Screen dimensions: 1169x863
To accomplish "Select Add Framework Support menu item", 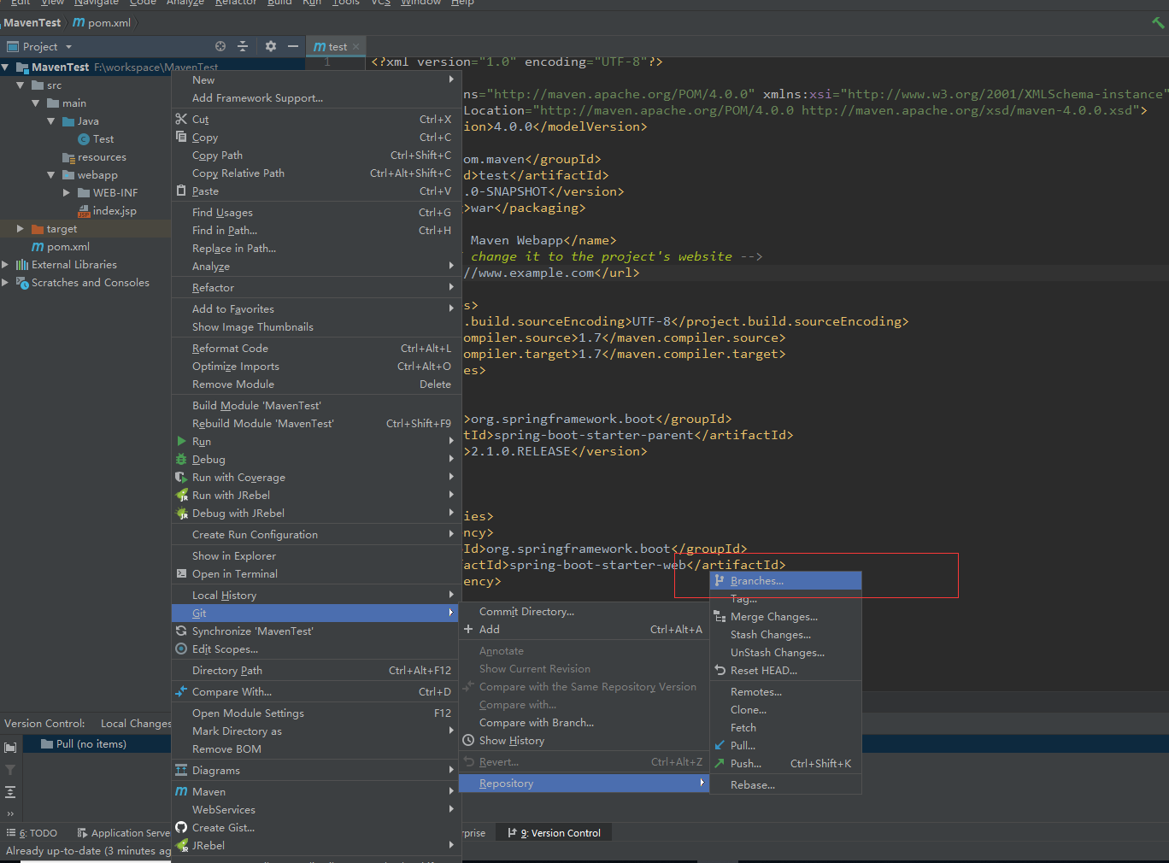I will point(315,97).
